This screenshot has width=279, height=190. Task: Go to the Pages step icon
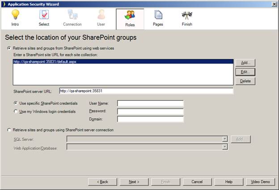[x=158, y=14]
